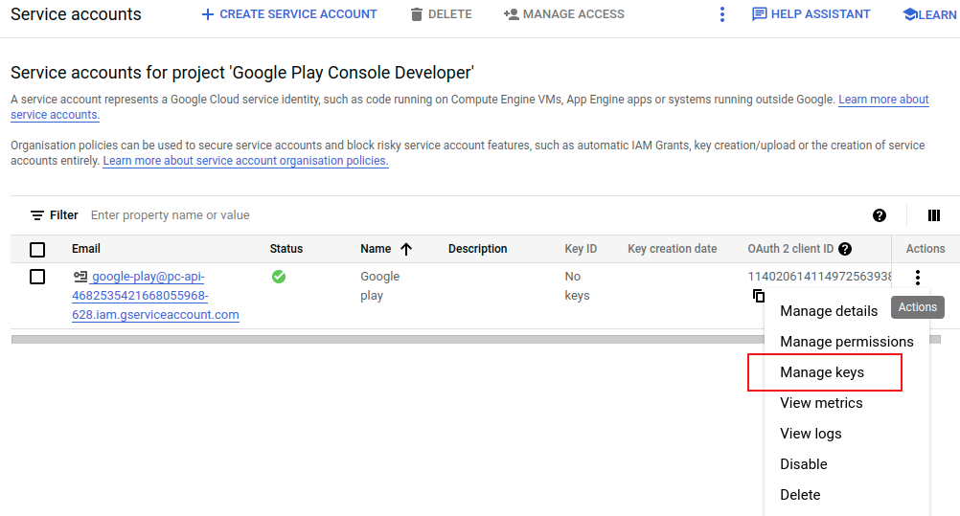Sort by Status column header
Image resolution: width=960 pixels, height=516 pixels.
click(286, 249)
